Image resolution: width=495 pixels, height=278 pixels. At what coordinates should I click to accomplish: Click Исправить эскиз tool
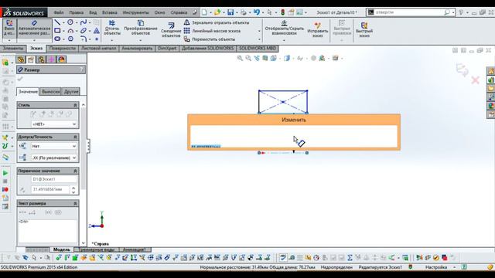point(318,29)
